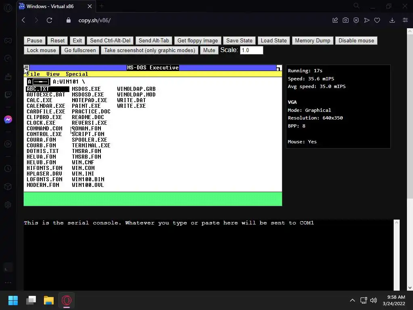Click the edit/pinboard icon in address bar
Image resolution: width=413 pixels, height=310 pixels.
pos(335,20)
